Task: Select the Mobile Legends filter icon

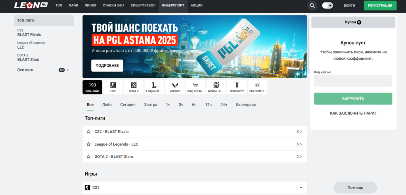Action: (216, 87)
